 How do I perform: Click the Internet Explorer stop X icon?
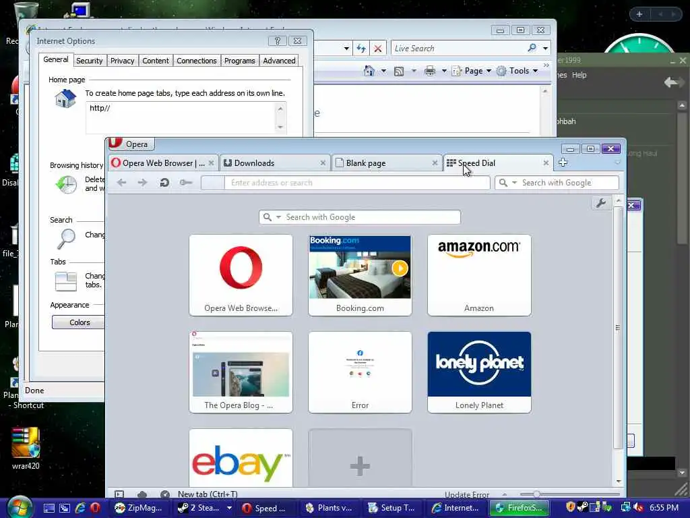[x=377, y=49]
